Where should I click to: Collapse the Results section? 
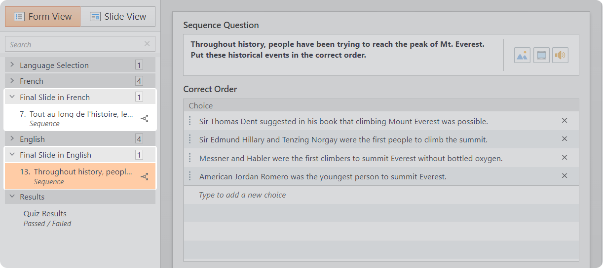click(12, 197)
